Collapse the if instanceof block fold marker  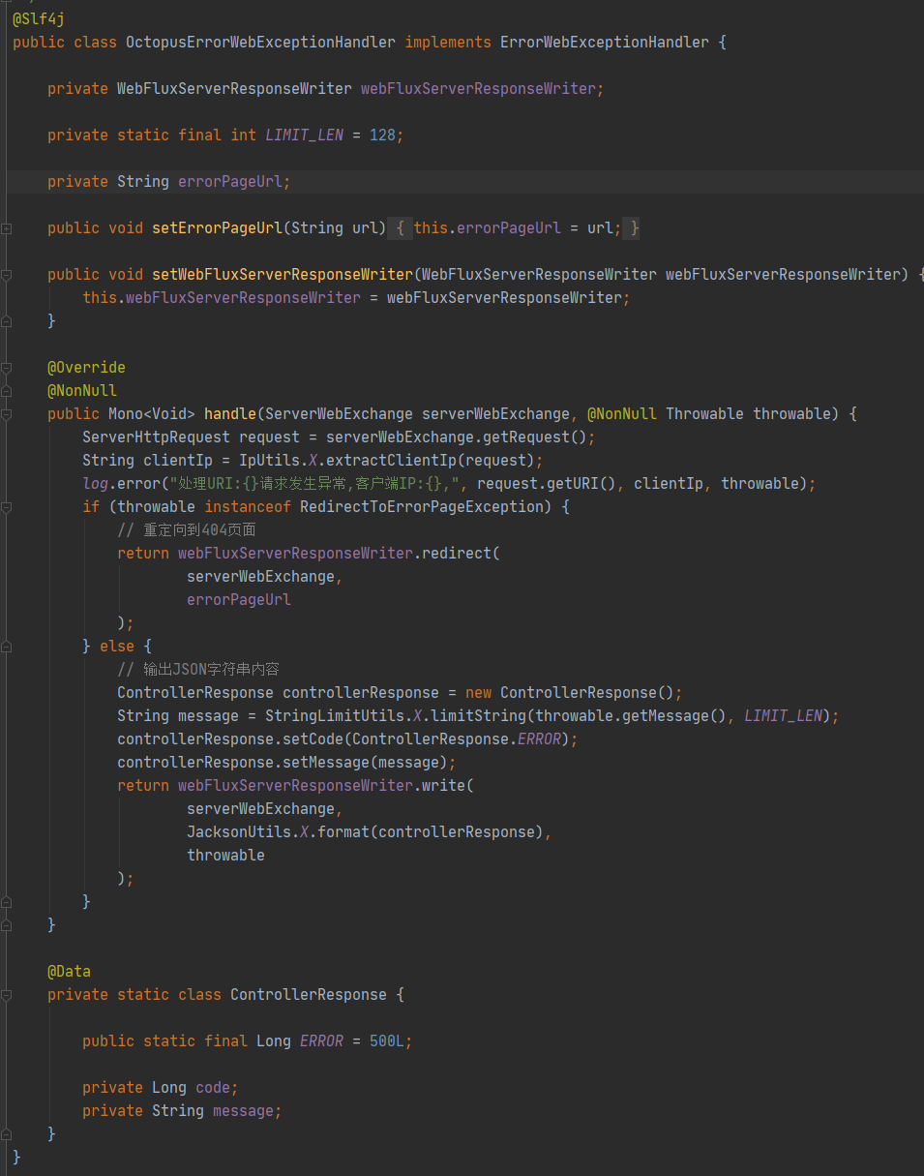pyautogui.click(x=7, y=507)
